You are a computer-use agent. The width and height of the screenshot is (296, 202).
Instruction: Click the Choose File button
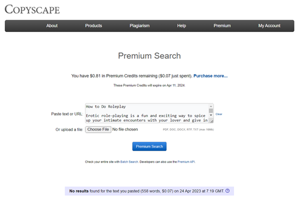pyautogui.click(x=98, y=130)
